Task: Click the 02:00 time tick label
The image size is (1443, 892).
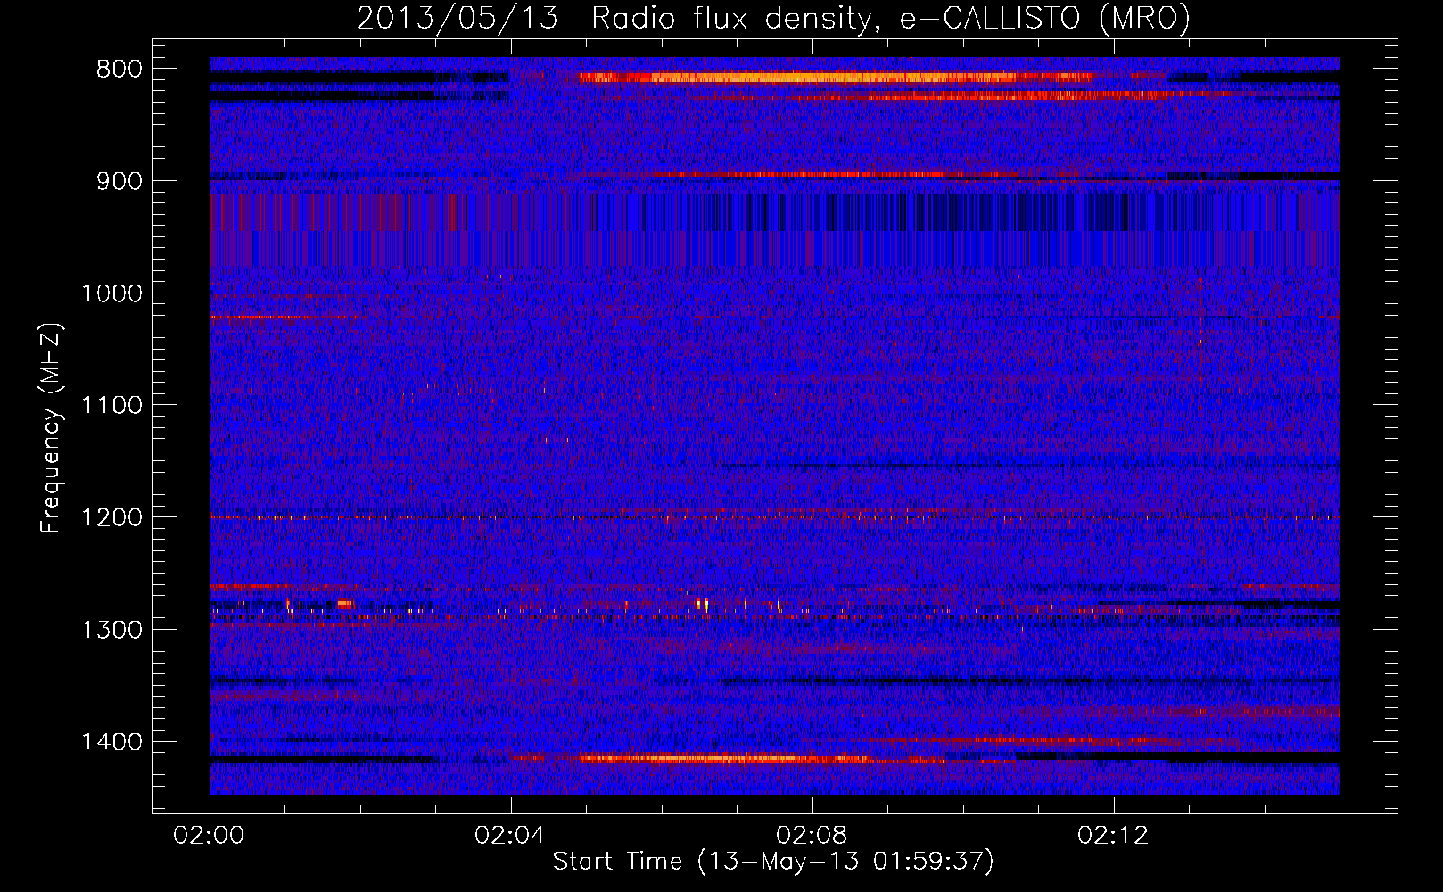Action: click(210, 836)
